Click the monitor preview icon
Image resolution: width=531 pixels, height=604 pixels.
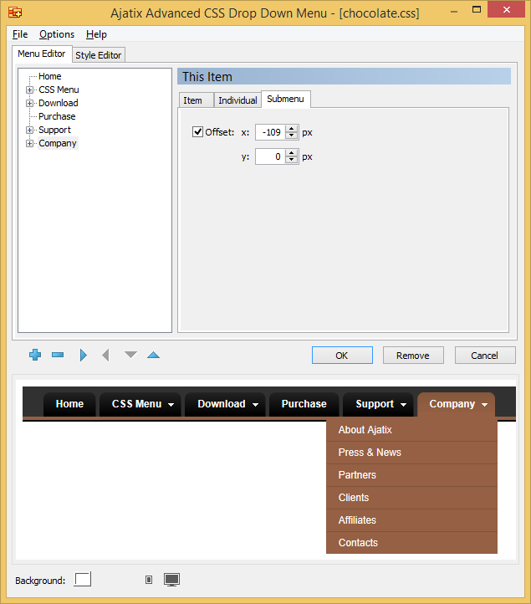pos(171,580)
